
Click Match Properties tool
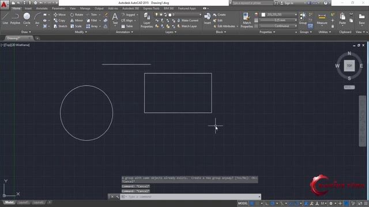click(x=247, y=20)
